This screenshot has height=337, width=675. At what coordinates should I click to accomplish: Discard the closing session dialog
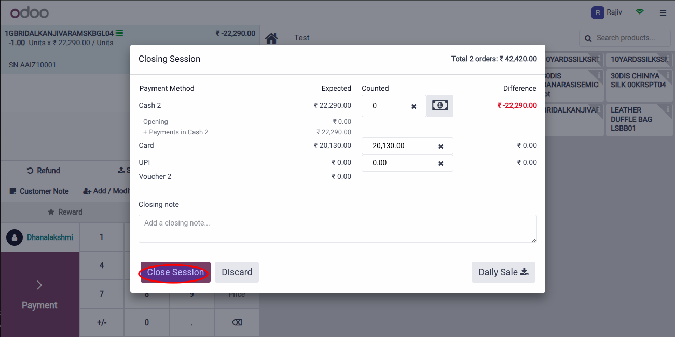237,272
